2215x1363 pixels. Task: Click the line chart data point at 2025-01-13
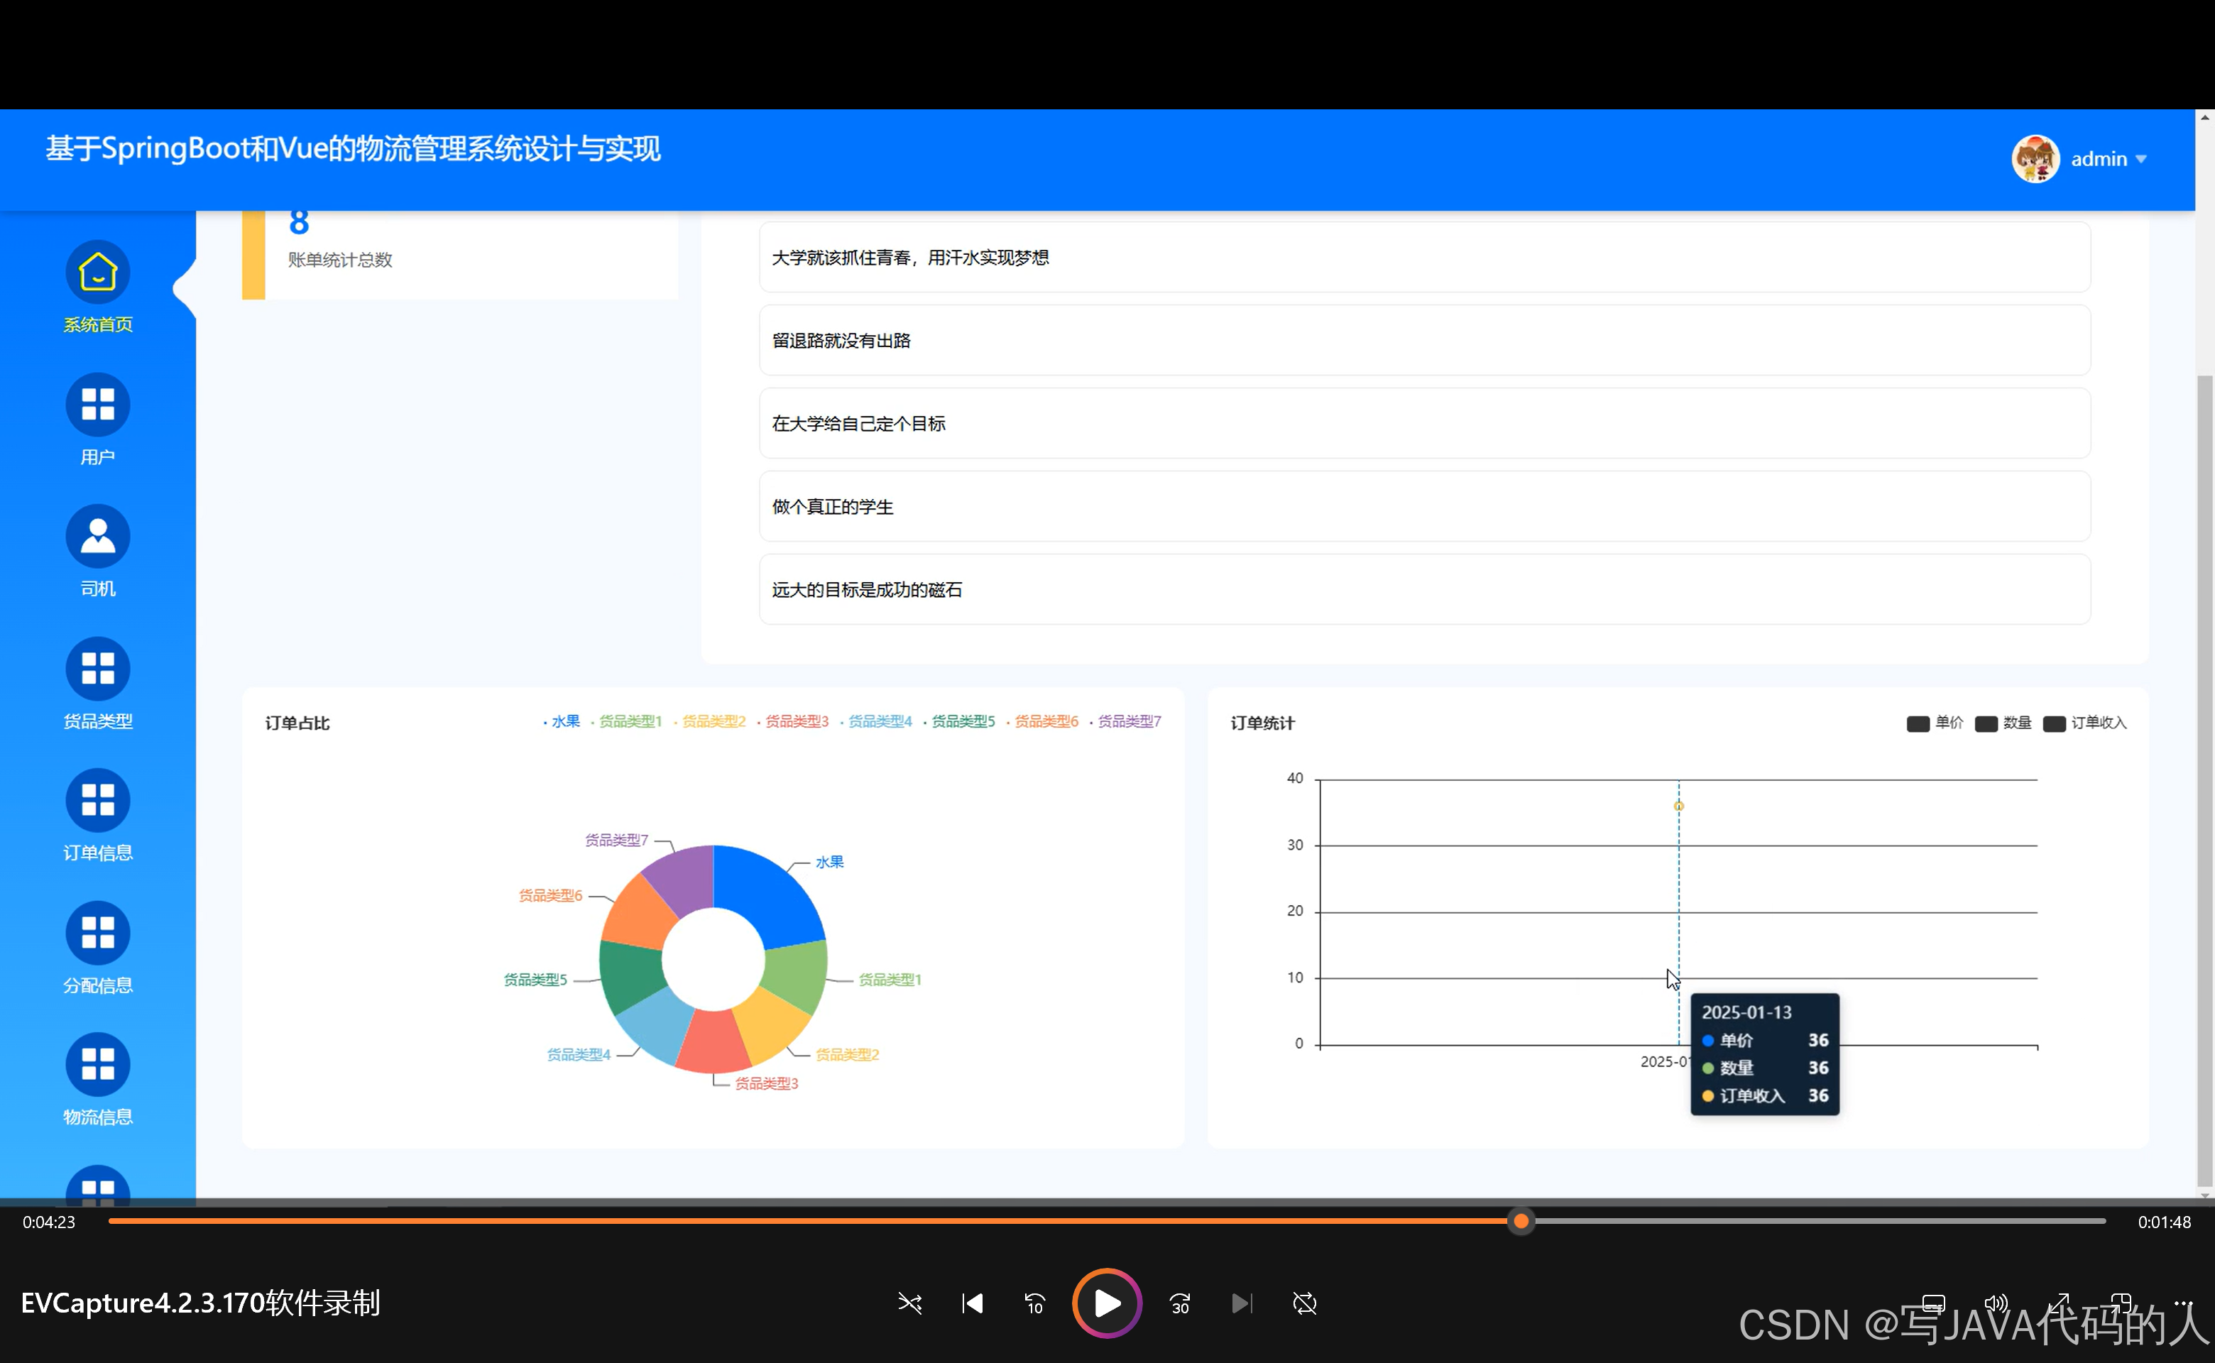[x=1678, y=806]
